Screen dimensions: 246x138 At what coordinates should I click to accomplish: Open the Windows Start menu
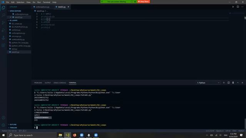pyautogui.click(x=3, y=135)
